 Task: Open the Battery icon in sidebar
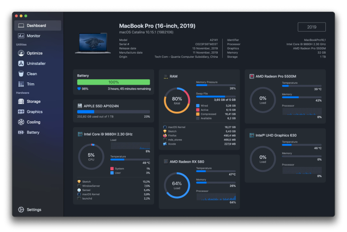(21, 132)
